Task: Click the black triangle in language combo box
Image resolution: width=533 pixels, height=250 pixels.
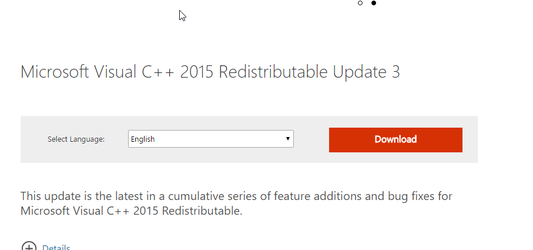Action: 287,139
